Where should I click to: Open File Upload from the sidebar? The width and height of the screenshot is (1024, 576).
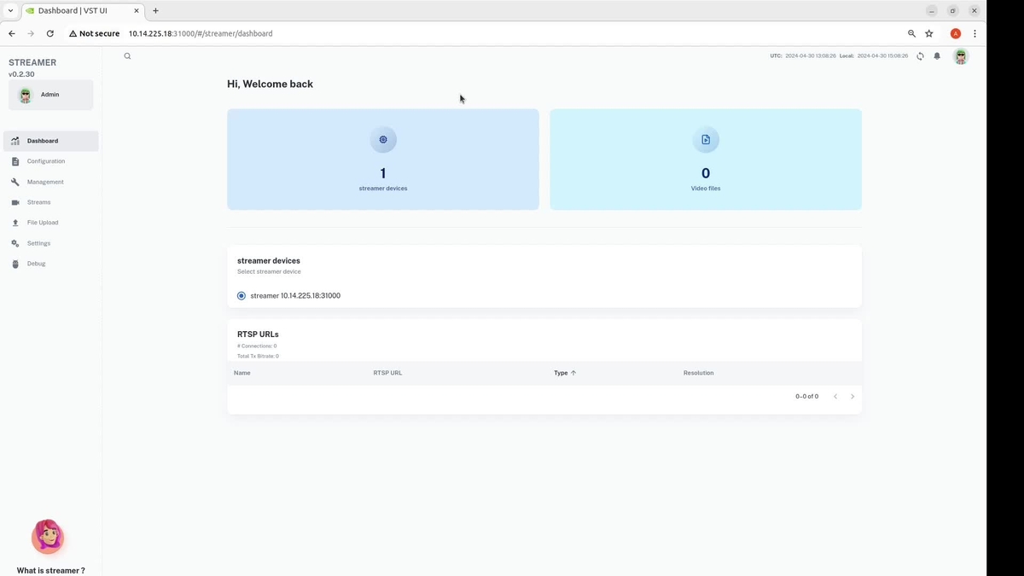[x=43, y=223]
